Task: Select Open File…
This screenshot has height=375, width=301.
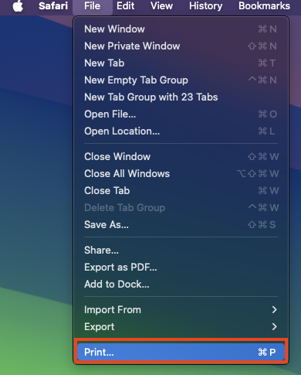Action: (x=181, y=114)
